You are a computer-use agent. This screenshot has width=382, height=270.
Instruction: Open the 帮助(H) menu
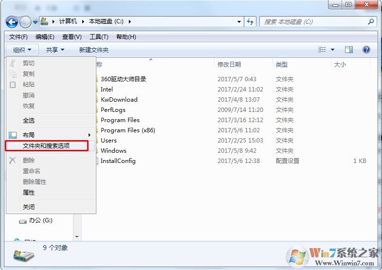pyautogui.click(x=126, y=37)
